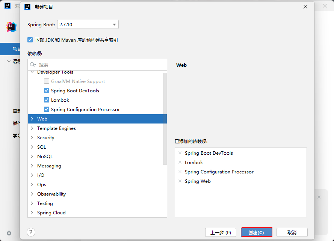334x241 pixels.
Task: Click the 创建(C) create button
Action: click(257, 232)
